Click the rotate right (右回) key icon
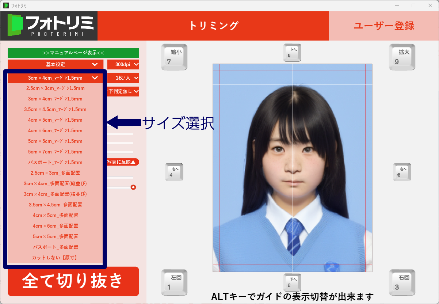 (402, 282)
